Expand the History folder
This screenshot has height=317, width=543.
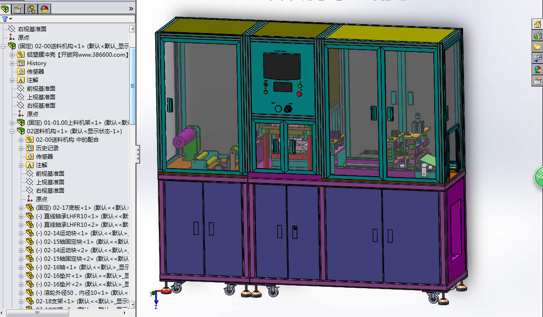click(12, 63)
